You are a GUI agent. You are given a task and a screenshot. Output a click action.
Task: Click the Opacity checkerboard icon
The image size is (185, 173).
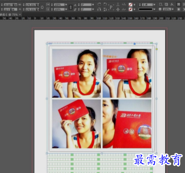pos(160,9)
